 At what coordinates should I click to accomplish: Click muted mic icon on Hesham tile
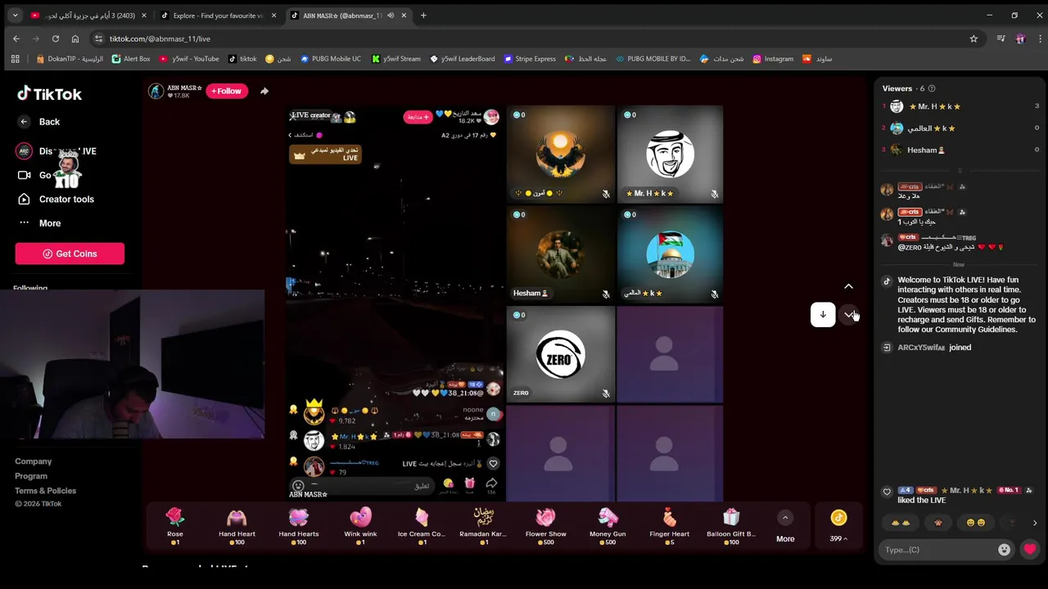606,294
